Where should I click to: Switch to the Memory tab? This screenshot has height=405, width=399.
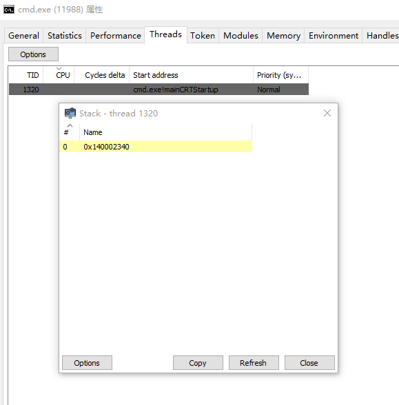tap(283, 35)
